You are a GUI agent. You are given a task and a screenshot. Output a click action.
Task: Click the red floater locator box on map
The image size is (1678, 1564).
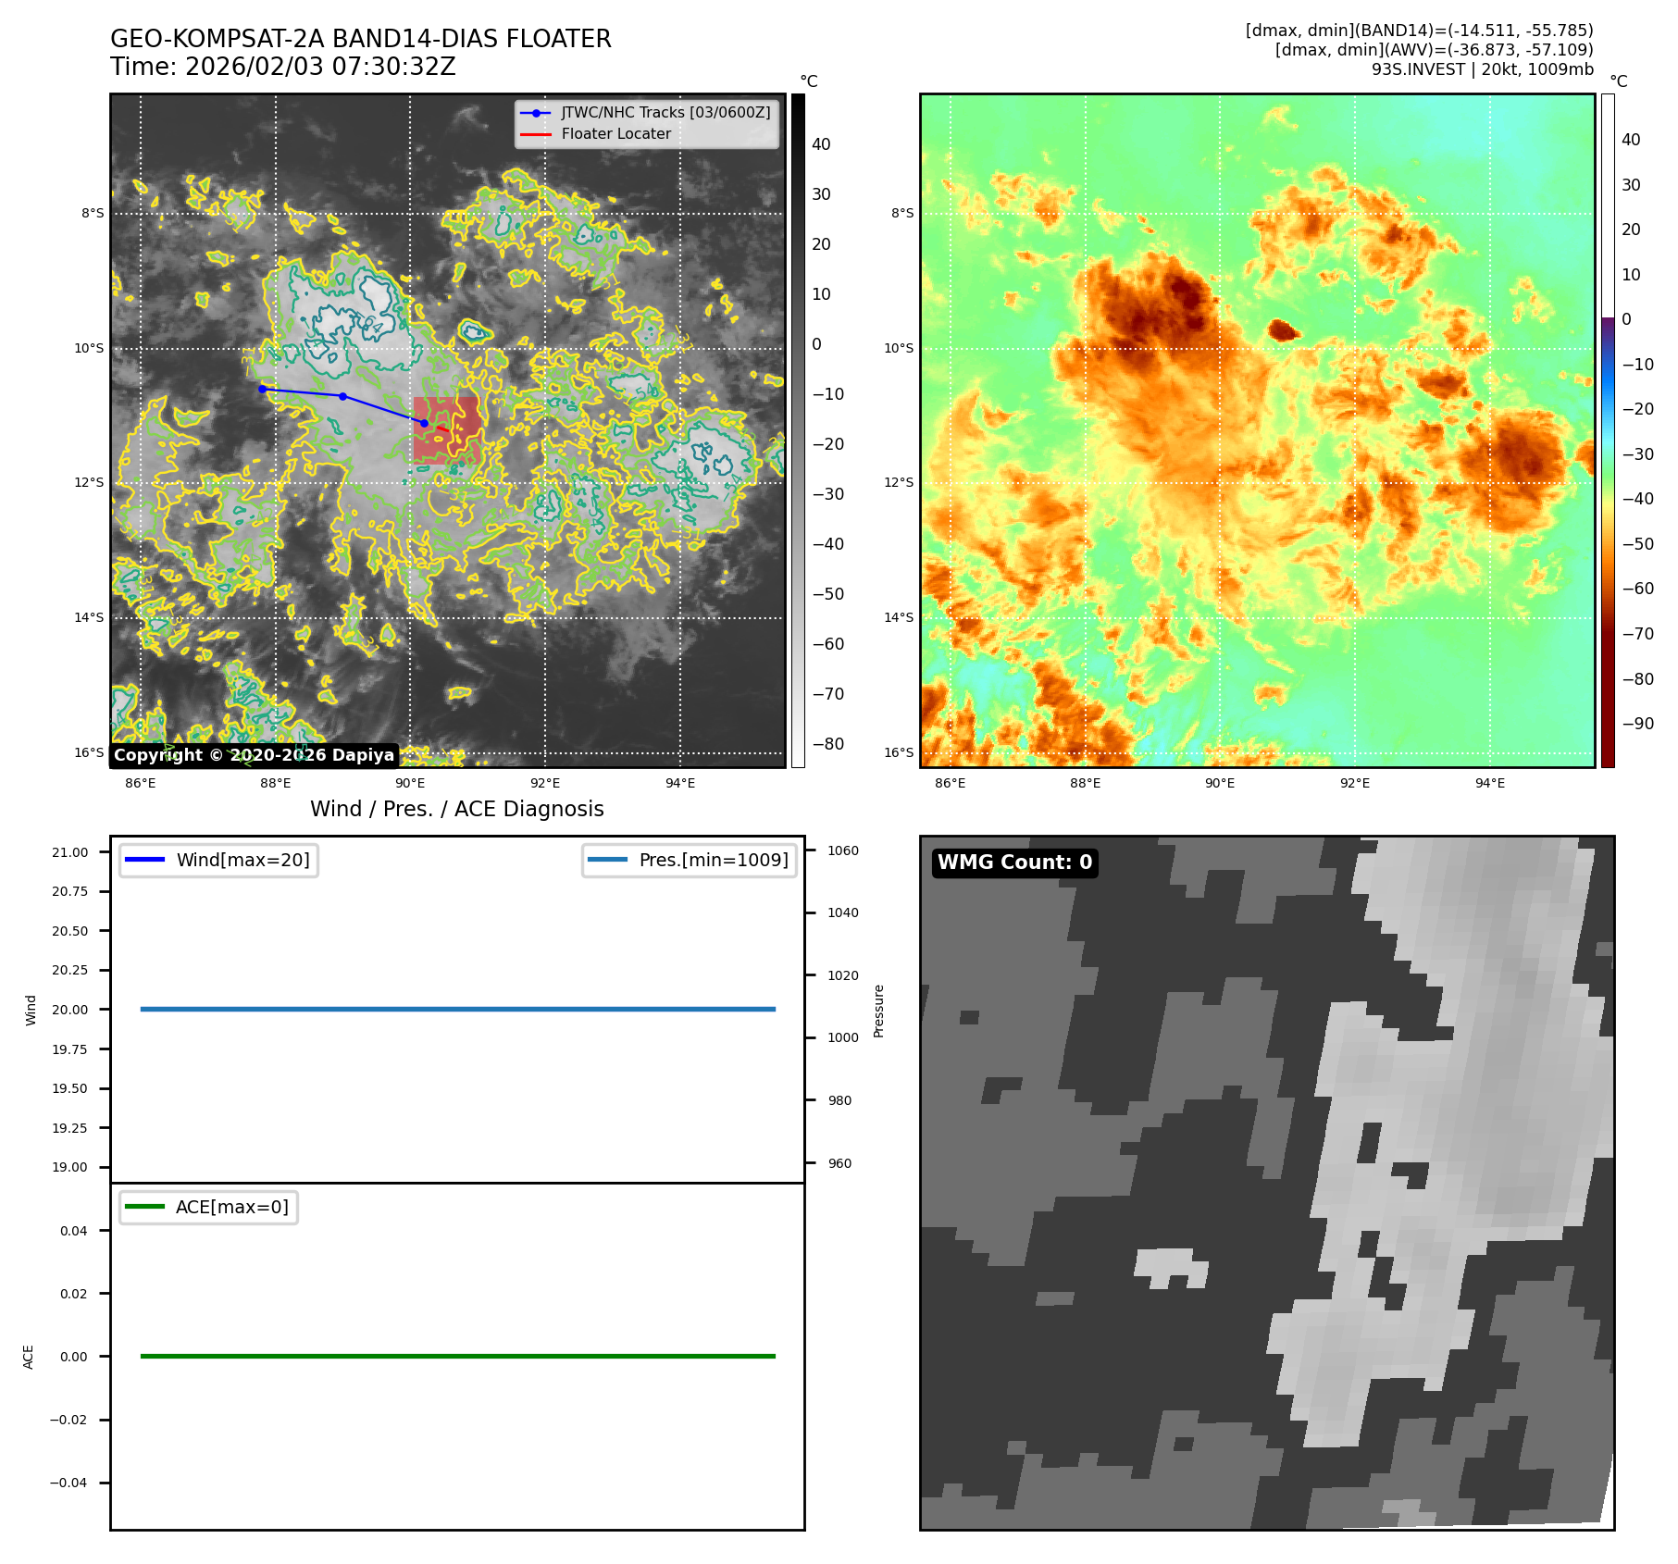[447, 428]
